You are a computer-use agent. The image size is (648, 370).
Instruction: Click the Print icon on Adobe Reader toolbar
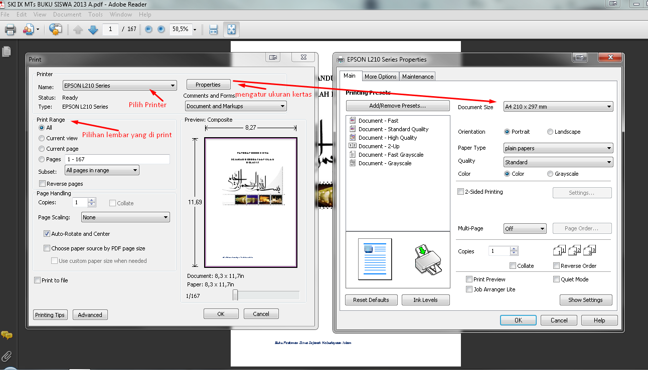pyautogui.click(x=10, y=30)
